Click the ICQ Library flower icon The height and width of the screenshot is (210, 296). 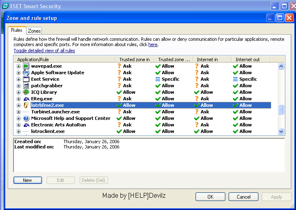[x=26, y=92]
